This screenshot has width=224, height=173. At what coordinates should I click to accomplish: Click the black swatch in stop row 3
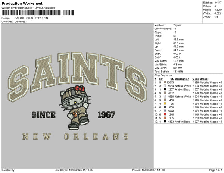coord(165,89)
